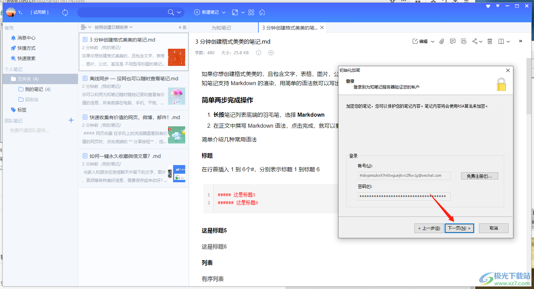Click the attachment paperclip icon
Viewport: 534px width, 289px height.
coord(442,41)
